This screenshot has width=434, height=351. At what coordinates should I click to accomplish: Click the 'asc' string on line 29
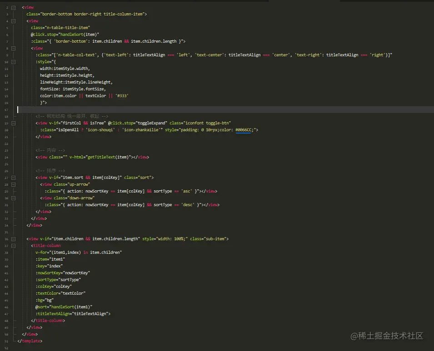187,191
